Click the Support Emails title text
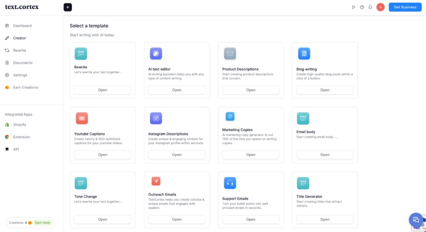The height and width of the screenshot is (232, 426). click(235, 199)
